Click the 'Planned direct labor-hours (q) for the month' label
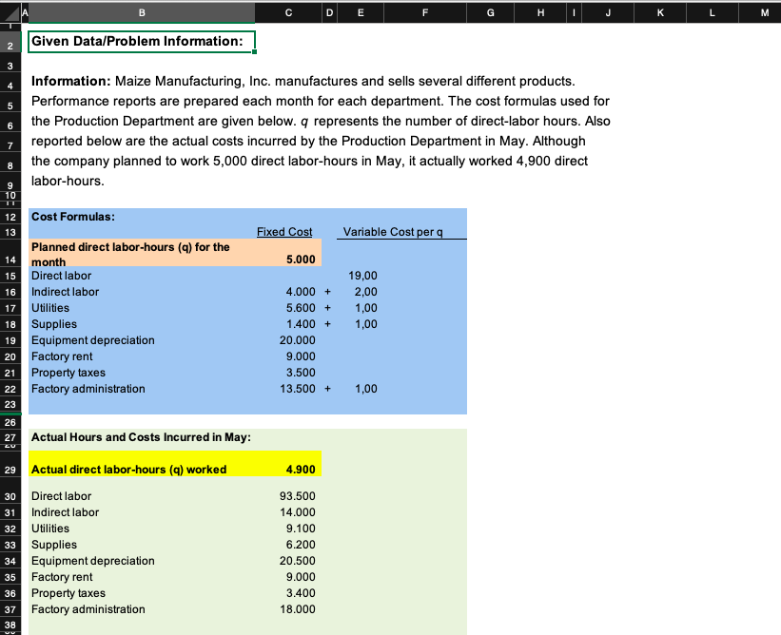781x635 pixels. click(130, 255)
